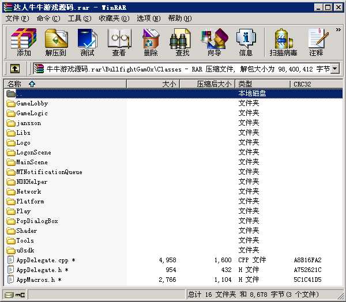The width and height of the screenshot is (346, 302).
Task: Select the AppDelegate.cpp file icon
Action: coord(10,260)
